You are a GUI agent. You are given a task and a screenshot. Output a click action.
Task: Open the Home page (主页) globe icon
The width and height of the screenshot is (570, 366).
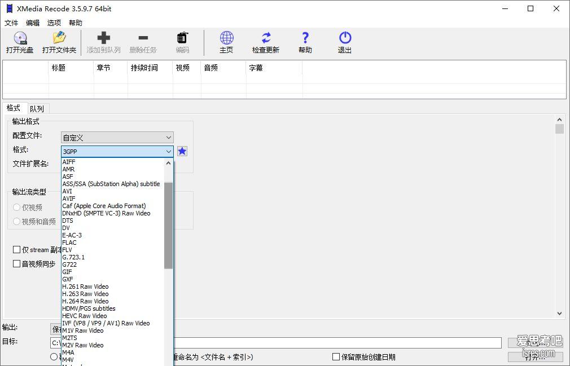click(x=226, y=38)
